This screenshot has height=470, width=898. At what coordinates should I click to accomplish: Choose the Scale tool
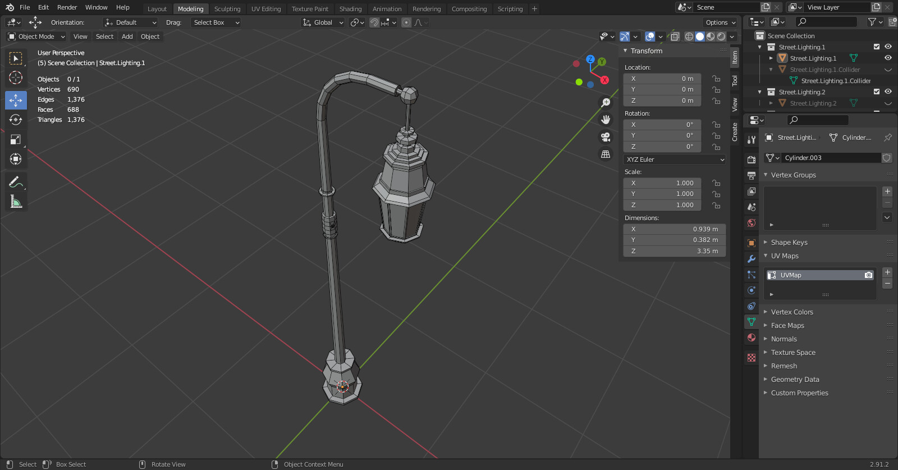(x=16, y=139)
